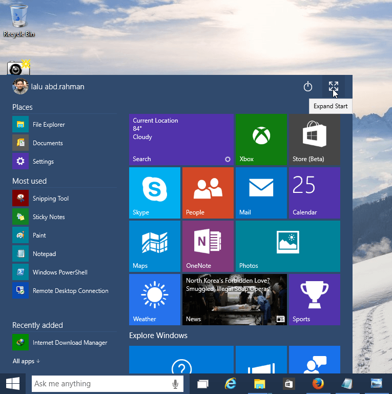The height and width of the screenshot is (394, 392).
Task: Open the user account lalu abd.rahman
Action: pos(49,86)
